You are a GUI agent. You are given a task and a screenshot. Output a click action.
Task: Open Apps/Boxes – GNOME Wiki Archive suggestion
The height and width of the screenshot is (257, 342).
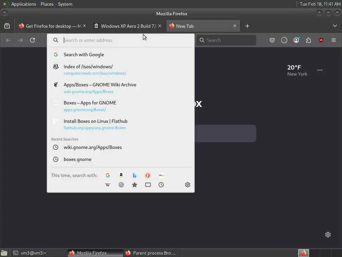coord(121,88)
